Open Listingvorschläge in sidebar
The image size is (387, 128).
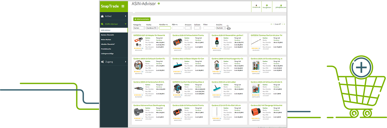pos(107,54)
